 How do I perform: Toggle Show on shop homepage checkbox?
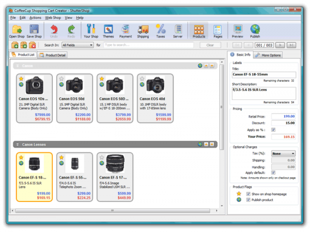249,194
